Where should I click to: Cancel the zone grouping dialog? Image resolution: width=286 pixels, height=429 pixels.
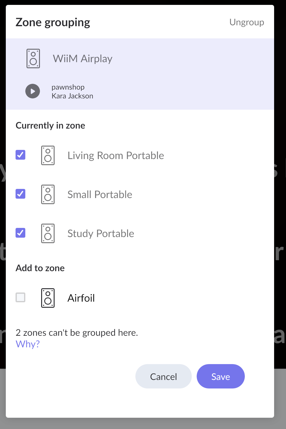pyautogui.click(x=163, y=376)
